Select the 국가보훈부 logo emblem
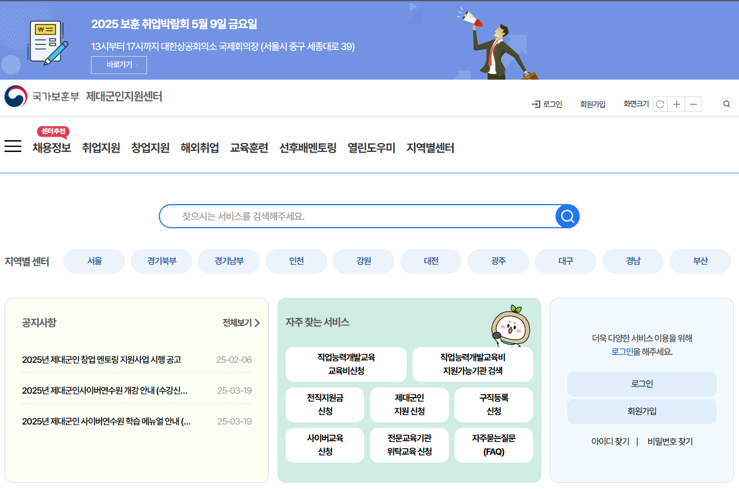 pyautogui.click(x=16, y=96)
